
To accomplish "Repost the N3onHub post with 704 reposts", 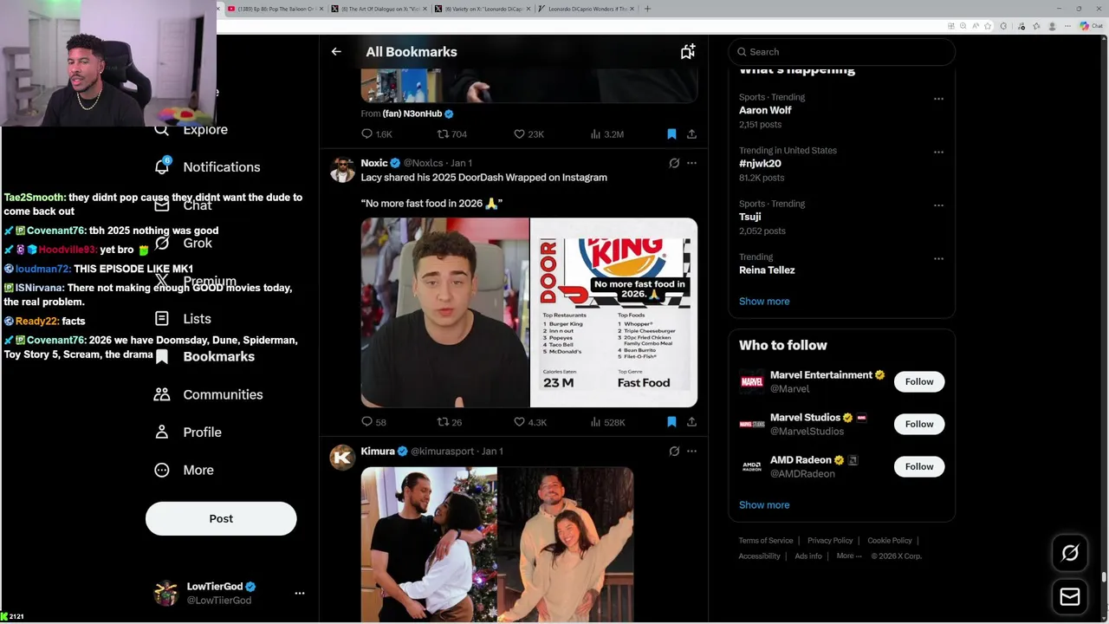I will [452, 134].
